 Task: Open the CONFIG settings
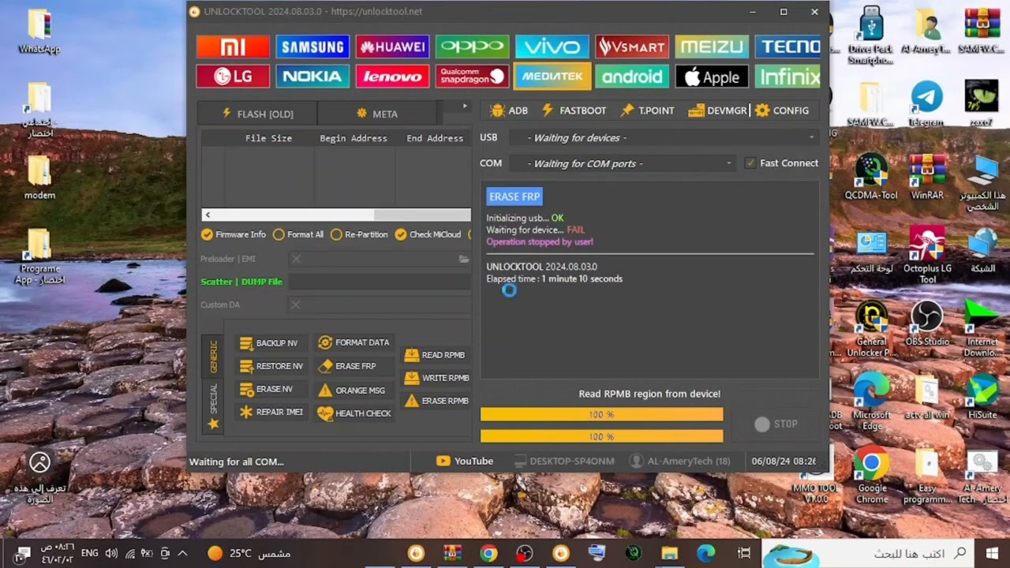pyautogui.click(x=782, y=110)
